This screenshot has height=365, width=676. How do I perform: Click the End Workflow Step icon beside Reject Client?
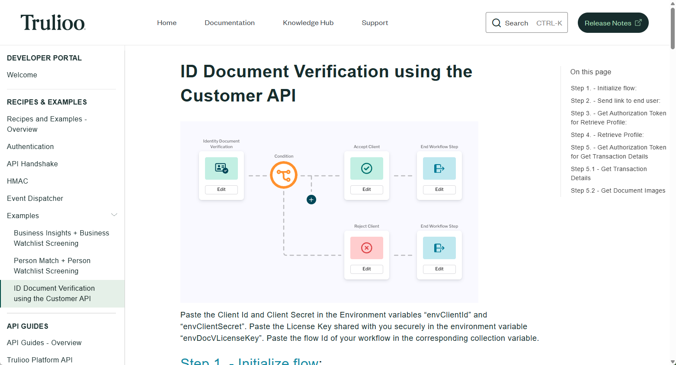click(439, 248)
